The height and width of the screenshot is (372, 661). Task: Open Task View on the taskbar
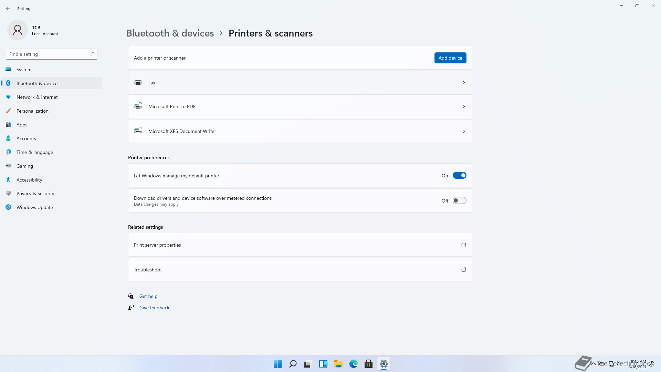tap(308, 364)
